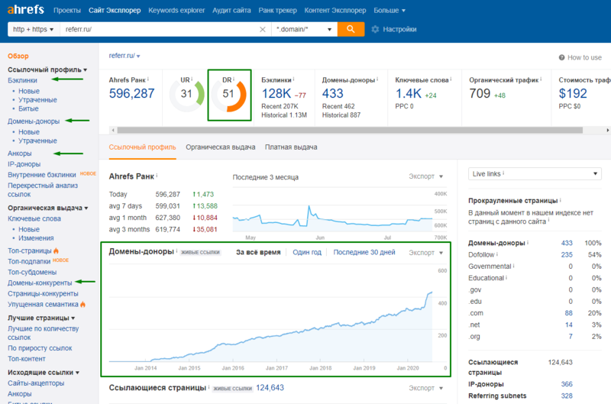
Task: Collapse the Исходящие ссылки sidebar section
Action: [44, 373]
